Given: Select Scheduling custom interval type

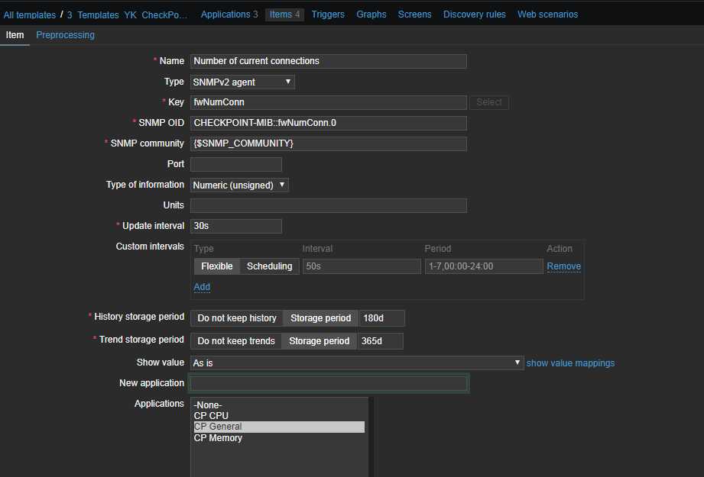Looking at the screenshot, I should 269,266.
